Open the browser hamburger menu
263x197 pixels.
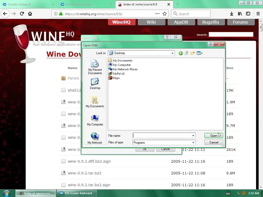pos(258,14)
